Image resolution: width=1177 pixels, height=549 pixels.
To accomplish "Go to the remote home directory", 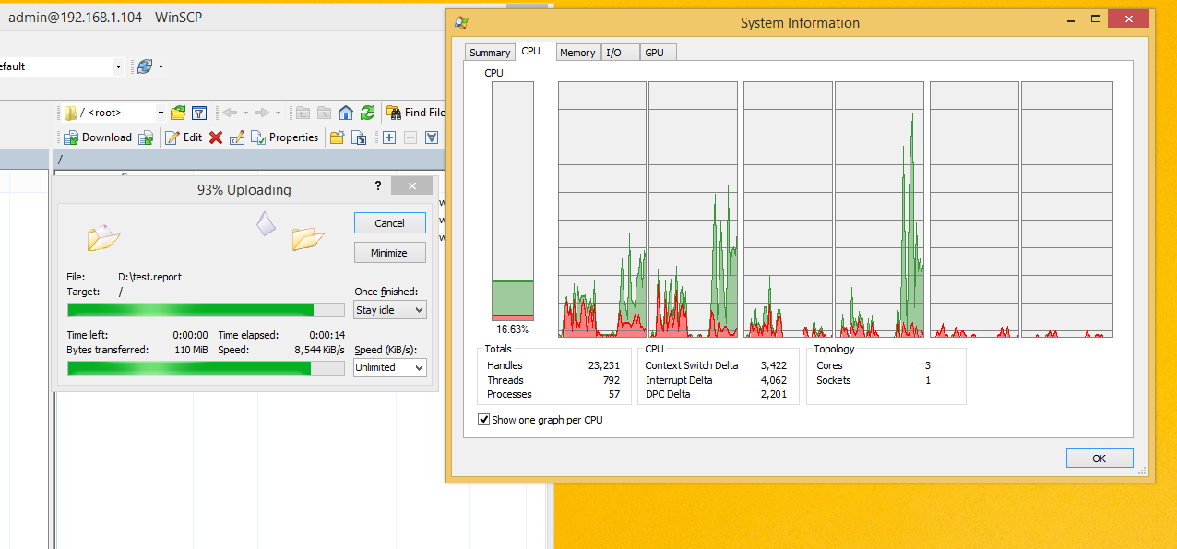I will click(x=346, y=113).
